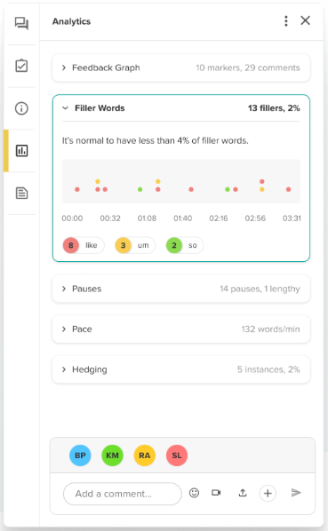Open the transcript document sidebar icon

point(21,193)
